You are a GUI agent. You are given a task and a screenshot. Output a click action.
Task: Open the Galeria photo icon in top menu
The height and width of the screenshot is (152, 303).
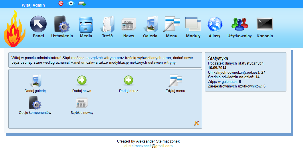coord(150,24)
